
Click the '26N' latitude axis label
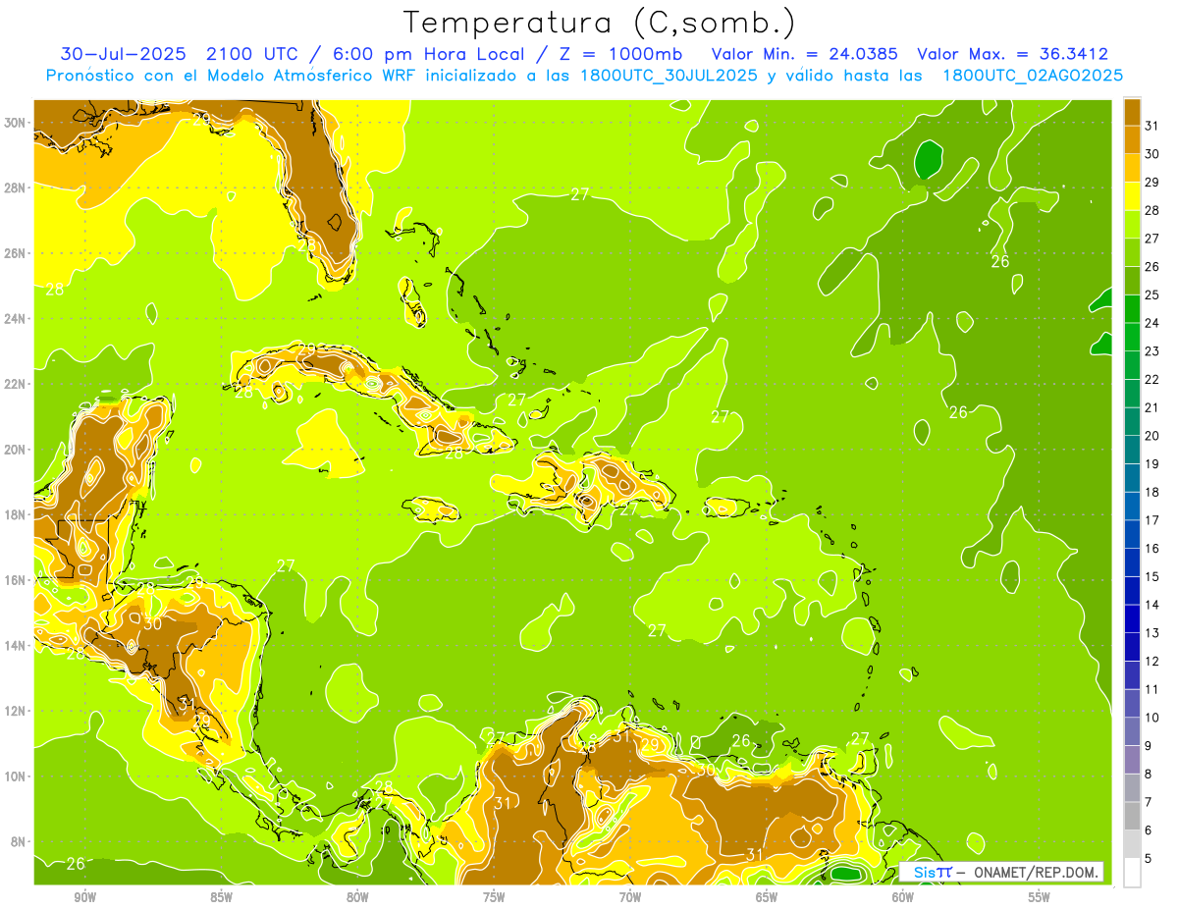pyautogui.click(x=17, y=253)
